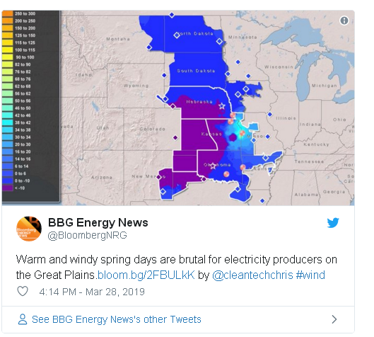Like the tweet with the heart icon
374x337 pixels.
[23, 291]
